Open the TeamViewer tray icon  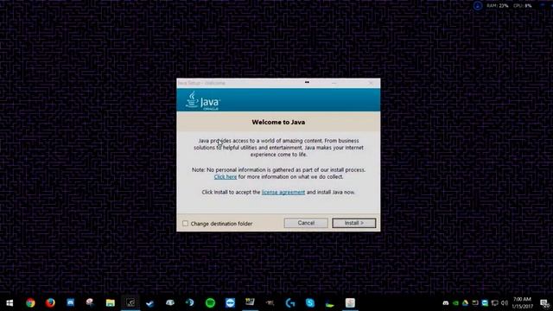(x=485, y=303)
